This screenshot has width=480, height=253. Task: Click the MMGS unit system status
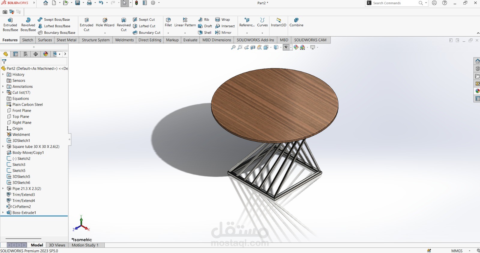(457, 251)
